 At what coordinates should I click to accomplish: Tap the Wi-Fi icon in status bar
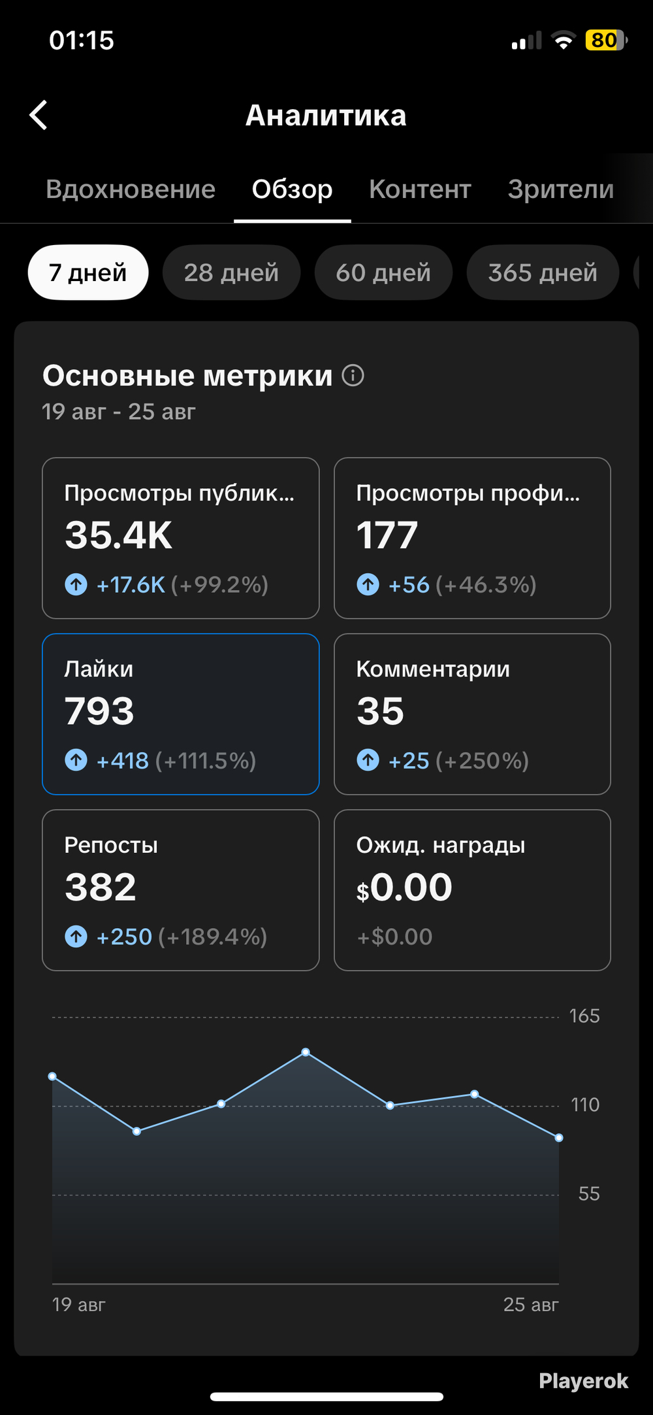tap(563, 41)
